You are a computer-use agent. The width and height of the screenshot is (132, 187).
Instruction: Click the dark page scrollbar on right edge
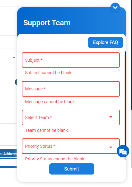pyautogui.click(x=131, y=55)
